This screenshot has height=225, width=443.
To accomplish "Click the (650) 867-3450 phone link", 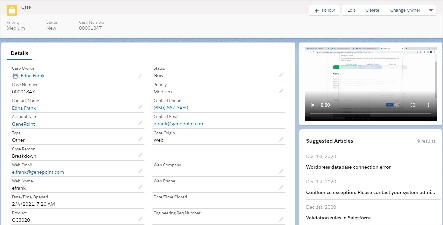I will [171, 108].
